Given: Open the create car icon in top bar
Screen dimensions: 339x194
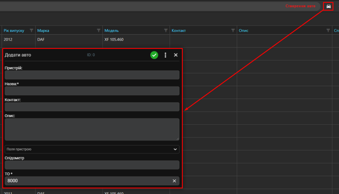Looking at the screenshot, I should [328, 6].
